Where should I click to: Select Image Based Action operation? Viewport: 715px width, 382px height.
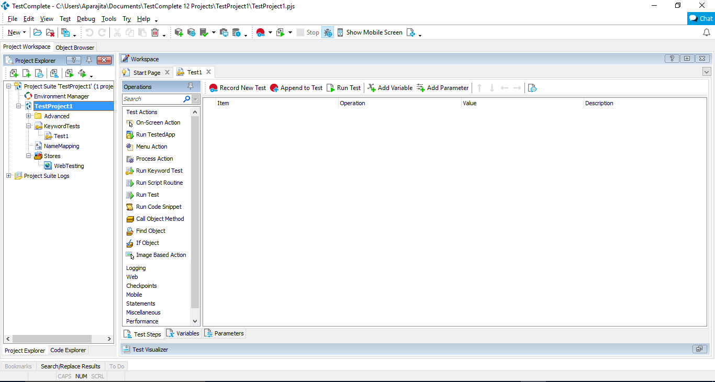coord(161,255)
